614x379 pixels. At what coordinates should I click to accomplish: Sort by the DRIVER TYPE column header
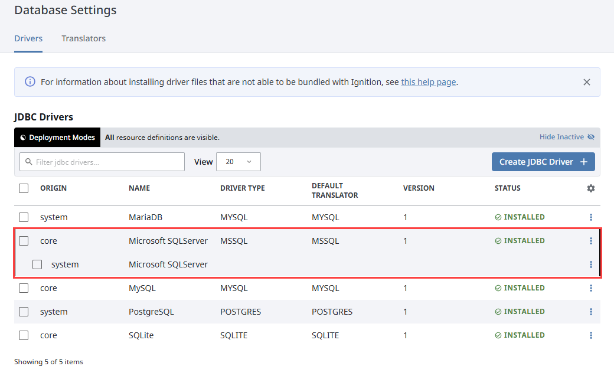(x=243, y=188)
